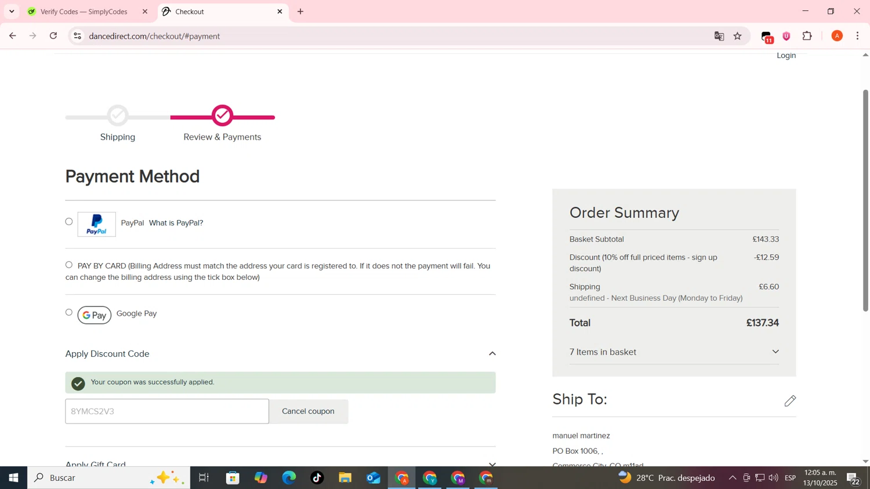Select the PayPal radio button
The height and width of the screenshot is (489, 870).
[69, 222]
